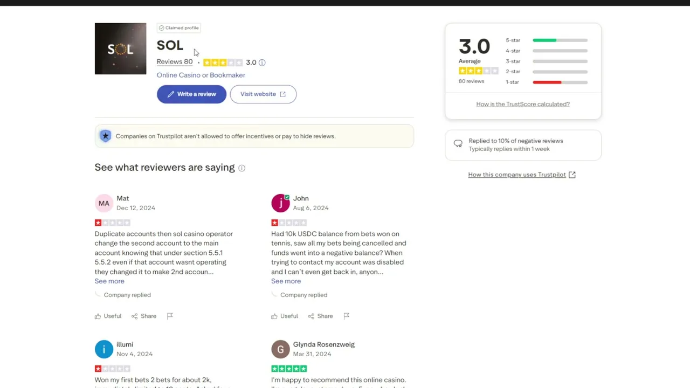Open How this company uses Trustpilot link
The width and height of the screenshot is (690, 388).
[522, 175]
